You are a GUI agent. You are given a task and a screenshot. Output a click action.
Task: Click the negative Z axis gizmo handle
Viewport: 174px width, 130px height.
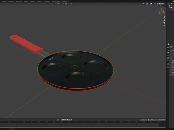[x=162, y=15]
